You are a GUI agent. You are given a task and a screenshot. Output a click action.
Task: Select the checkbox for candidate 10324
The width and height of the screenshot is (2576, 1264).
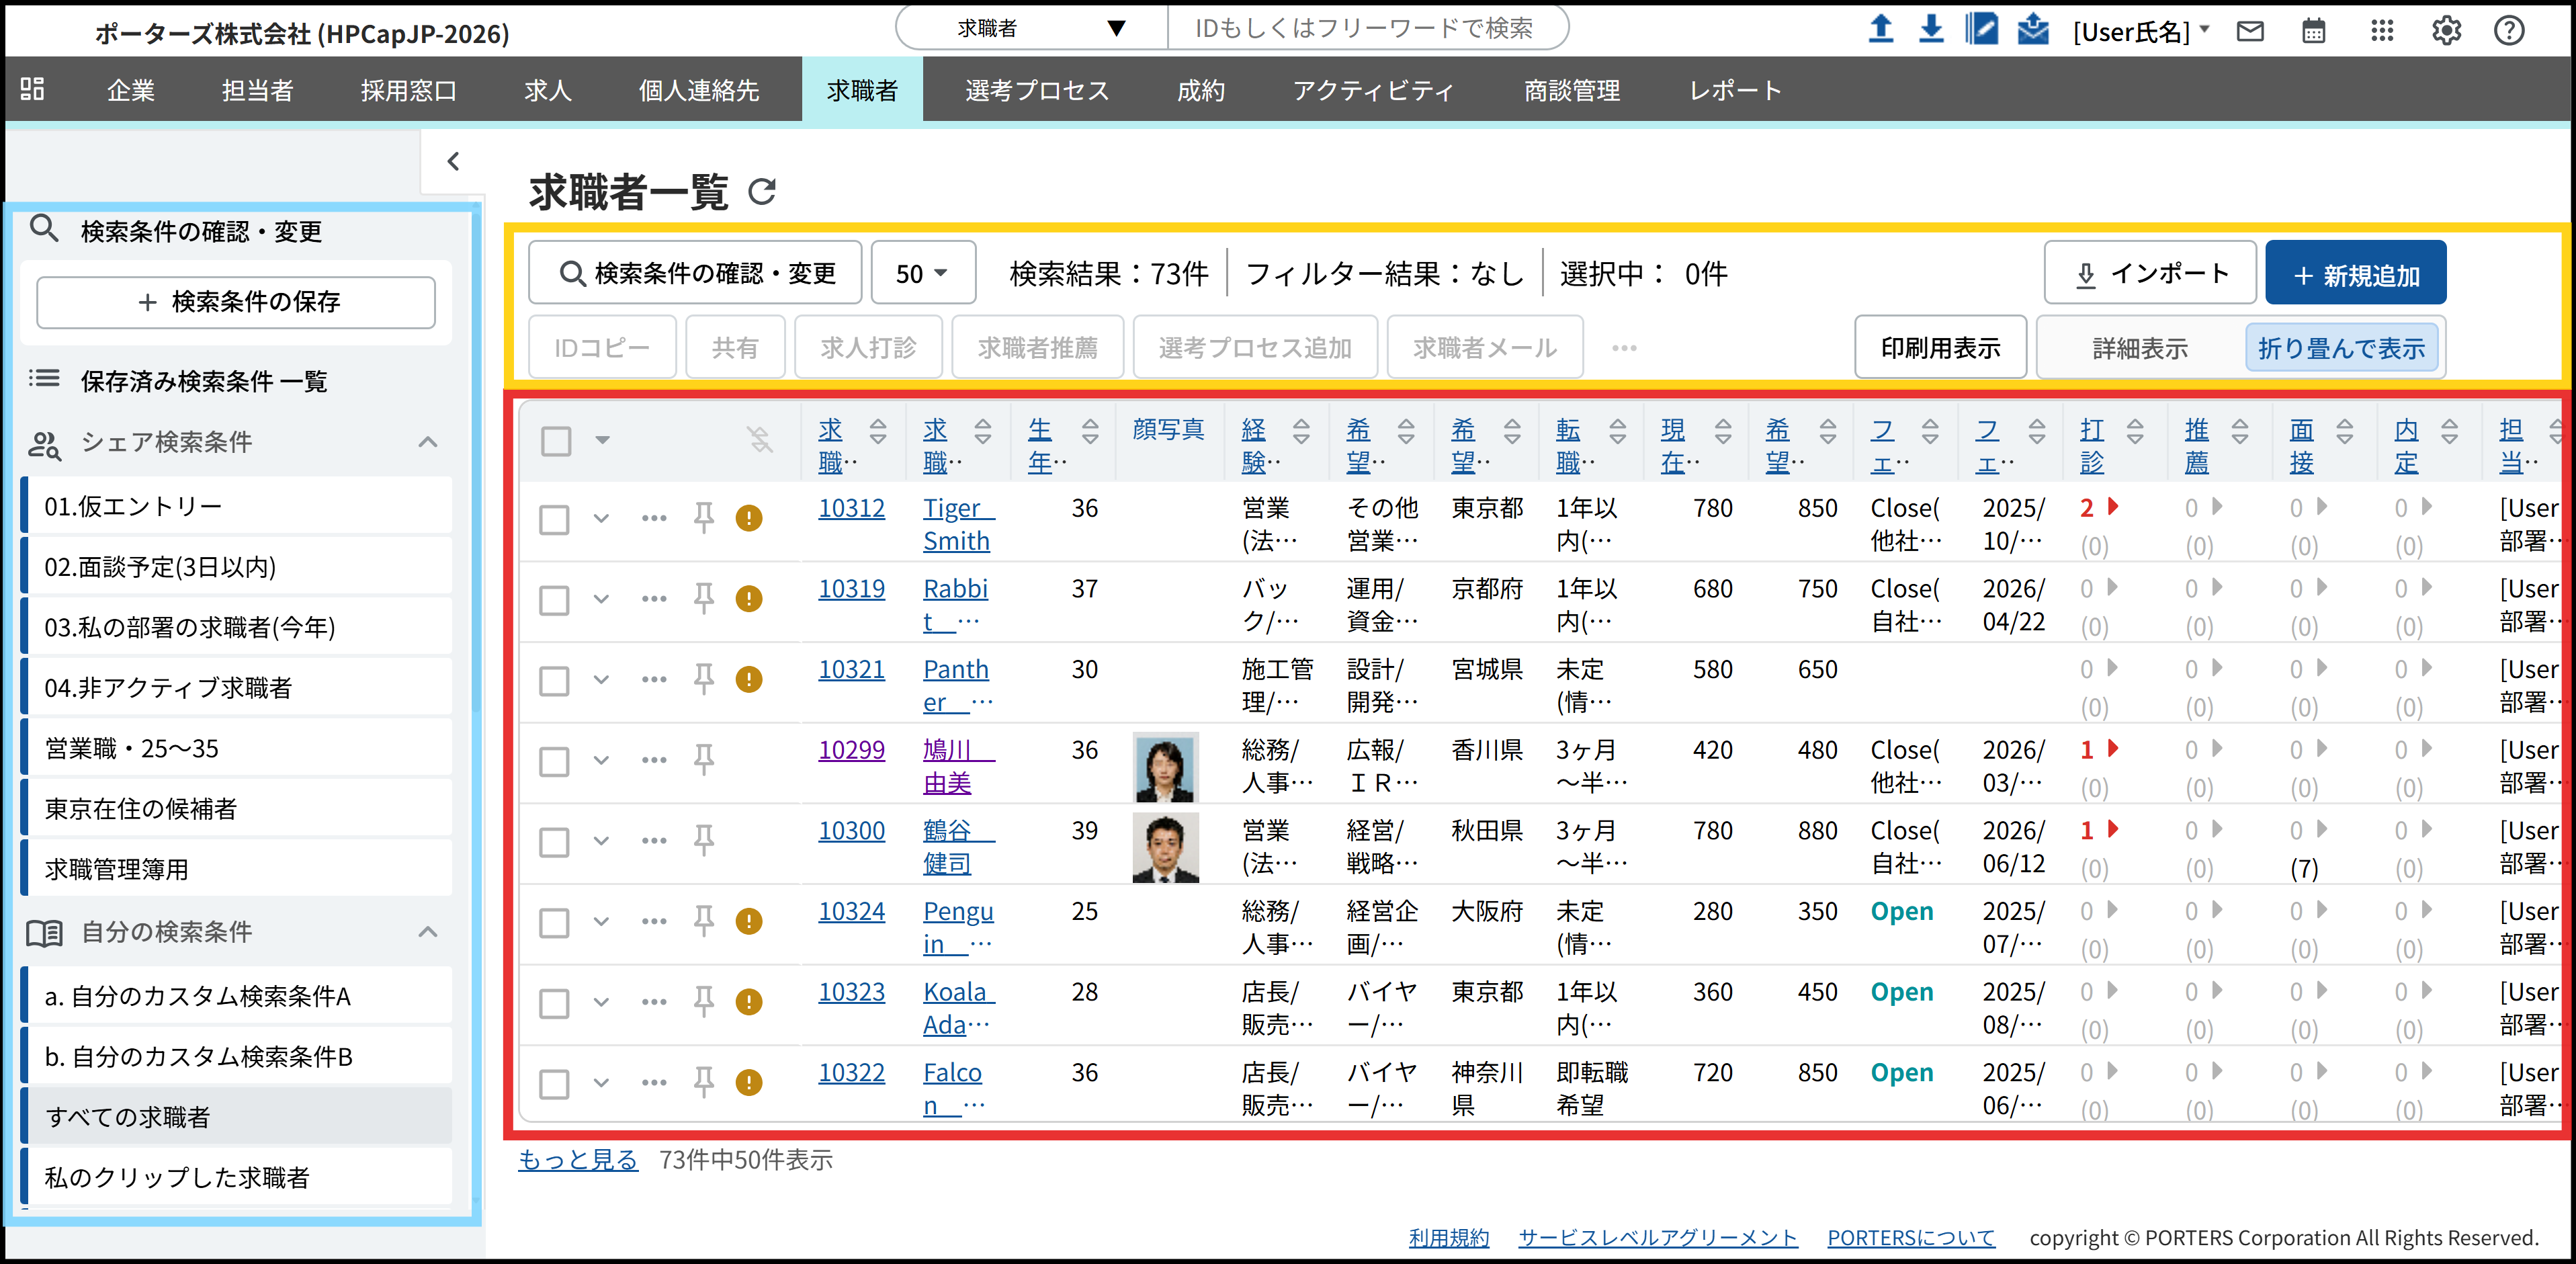click(554, 922)
